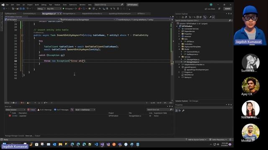Click the IIS Express run button
This screenshot has height=150, width=268.
(69, 9)
